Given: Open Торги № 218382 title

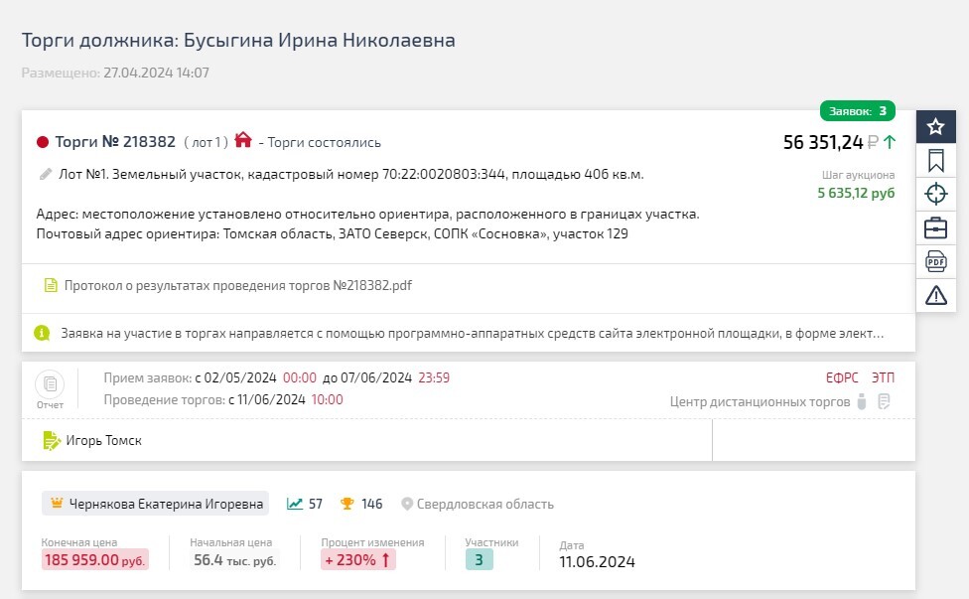Looking at the screenshot, I should click(115, 142).
